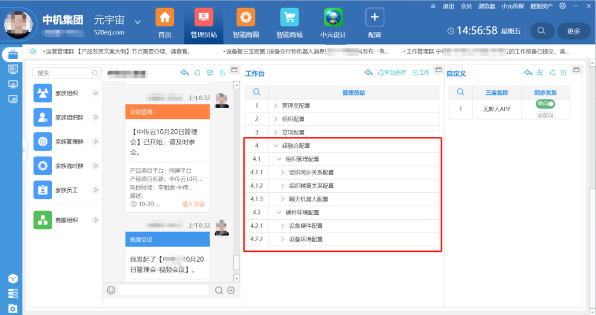Click the 自定义 table search icon
Screen dimensions: 596x315
pos(460,92)
